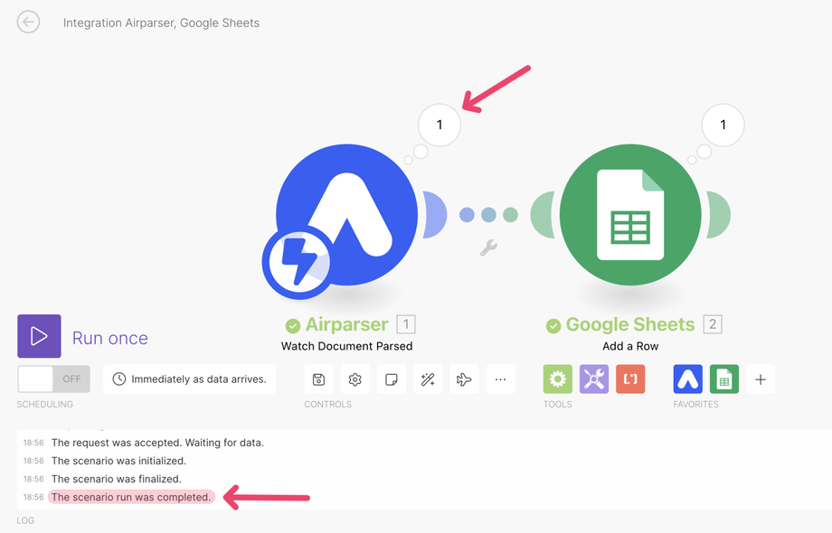Screen dimensions: 832x533
Task: Open the Airparser module circle
Action: (x=347, y=215)
